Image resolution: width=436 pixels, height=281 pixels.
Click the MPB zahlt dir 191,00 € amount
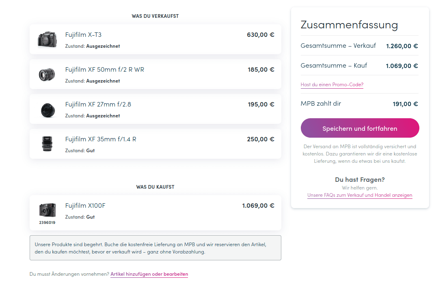pyautogui.click(x=405, y=104)
